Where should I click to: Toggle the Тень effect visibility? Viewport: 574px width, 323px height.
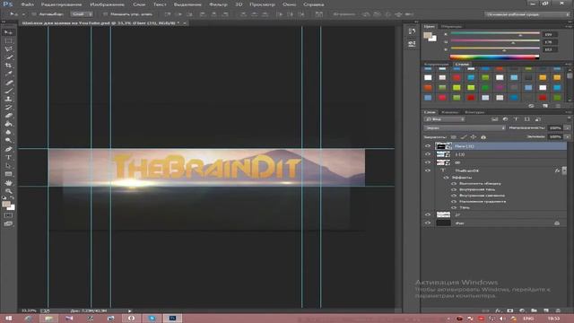454,207
